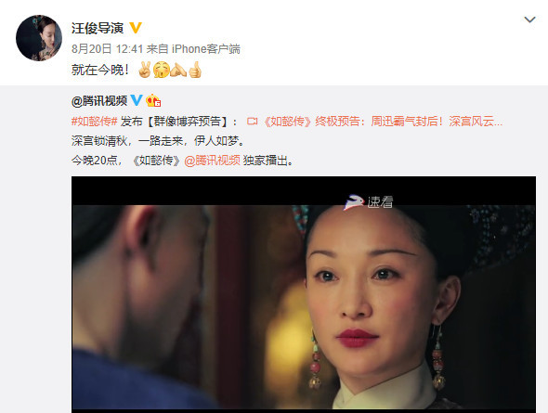The image size is (548, 413).
Task: Play the embedded trailer video
Action: 304,294
